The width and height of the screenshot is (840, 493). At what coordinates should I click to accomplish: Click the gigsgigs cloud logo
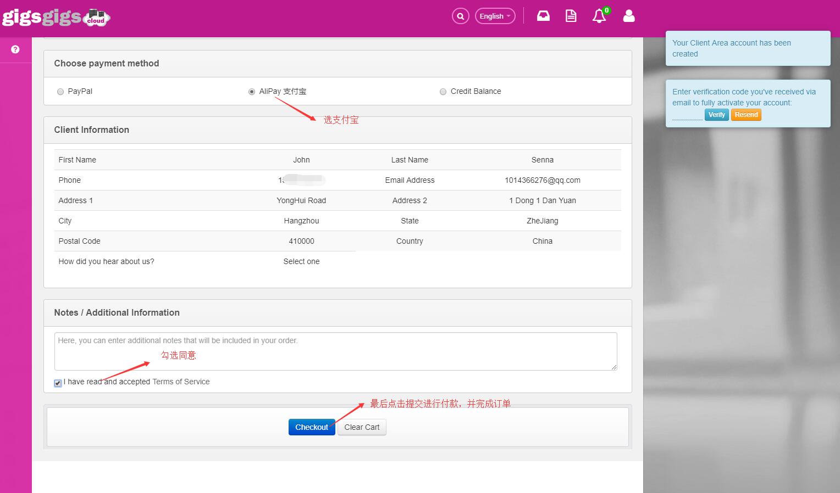pos(56,17)
